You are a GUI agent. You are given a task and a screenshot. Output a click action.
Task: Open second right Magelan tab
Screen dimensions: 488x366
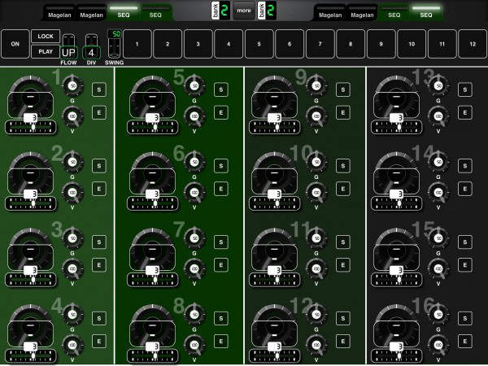point(362,13)
